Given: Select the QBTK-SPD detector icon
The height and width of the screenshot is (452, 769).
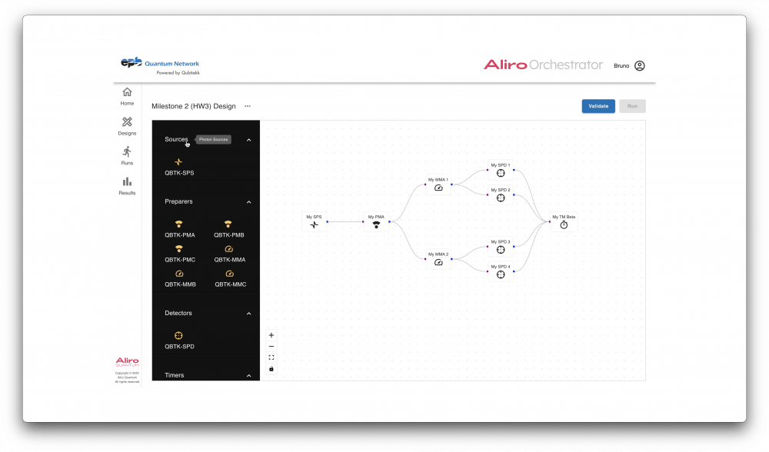Looking at the screenshot, I should click(x=178, y=336).
